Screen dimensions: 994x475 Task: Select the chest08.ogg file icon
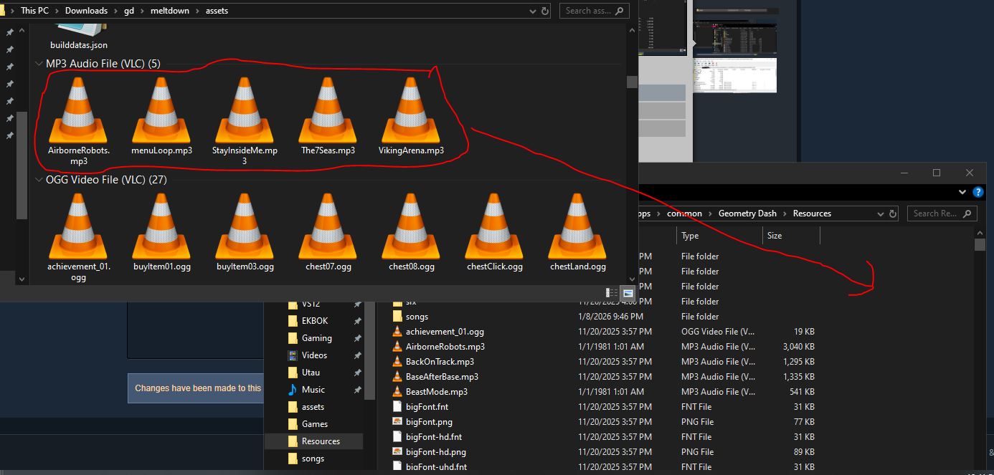(411, 226)
